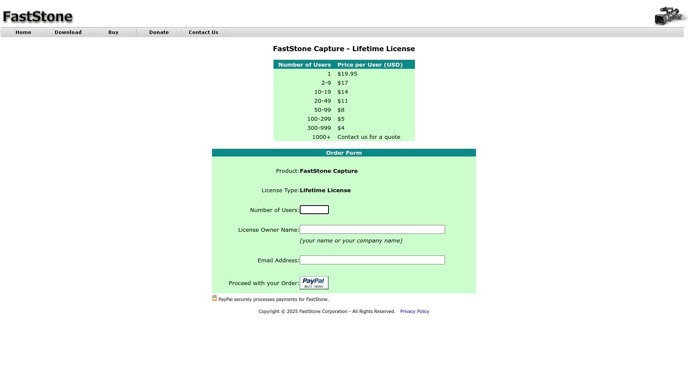The width and height of the screenshot is (688, 387).
Task: Open the Donate page
Action: coord(159,32)
